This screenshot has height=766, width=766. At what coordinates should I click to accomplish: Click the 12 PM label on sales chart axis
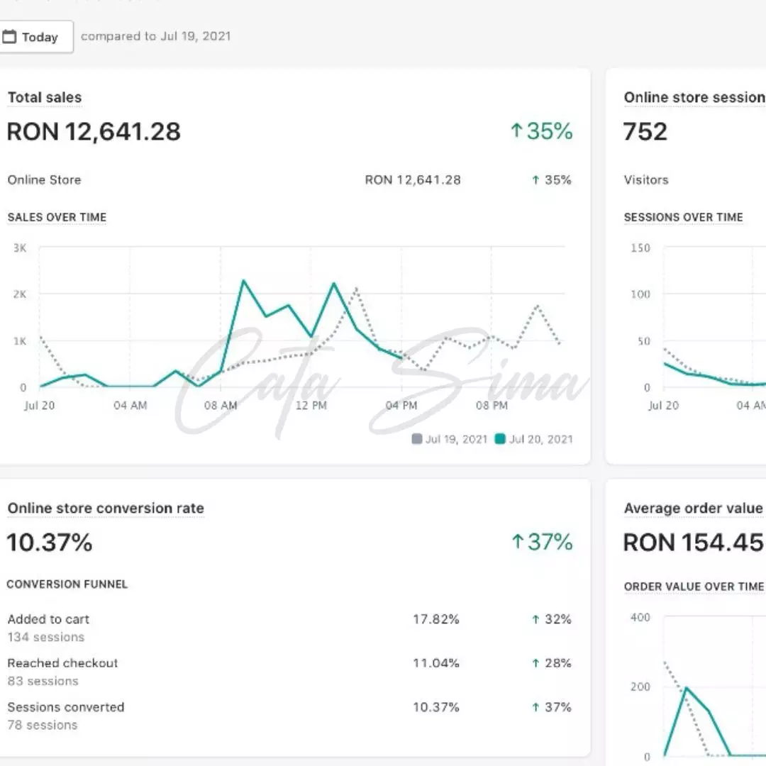pos(311,406)
